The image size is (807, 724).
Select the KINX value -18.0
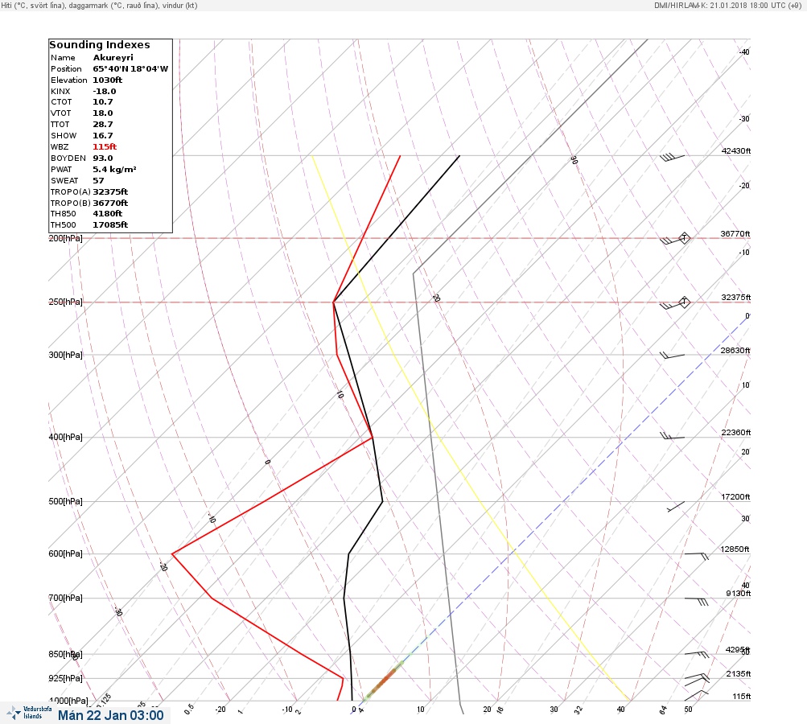(105, 92)
